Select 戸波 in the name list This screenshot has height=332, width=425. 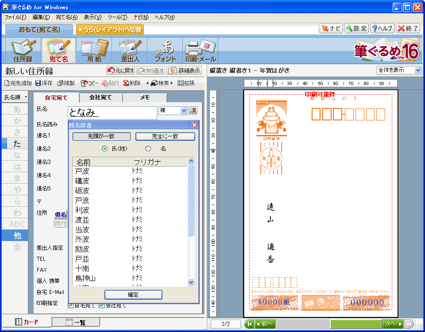click(130, 171)
